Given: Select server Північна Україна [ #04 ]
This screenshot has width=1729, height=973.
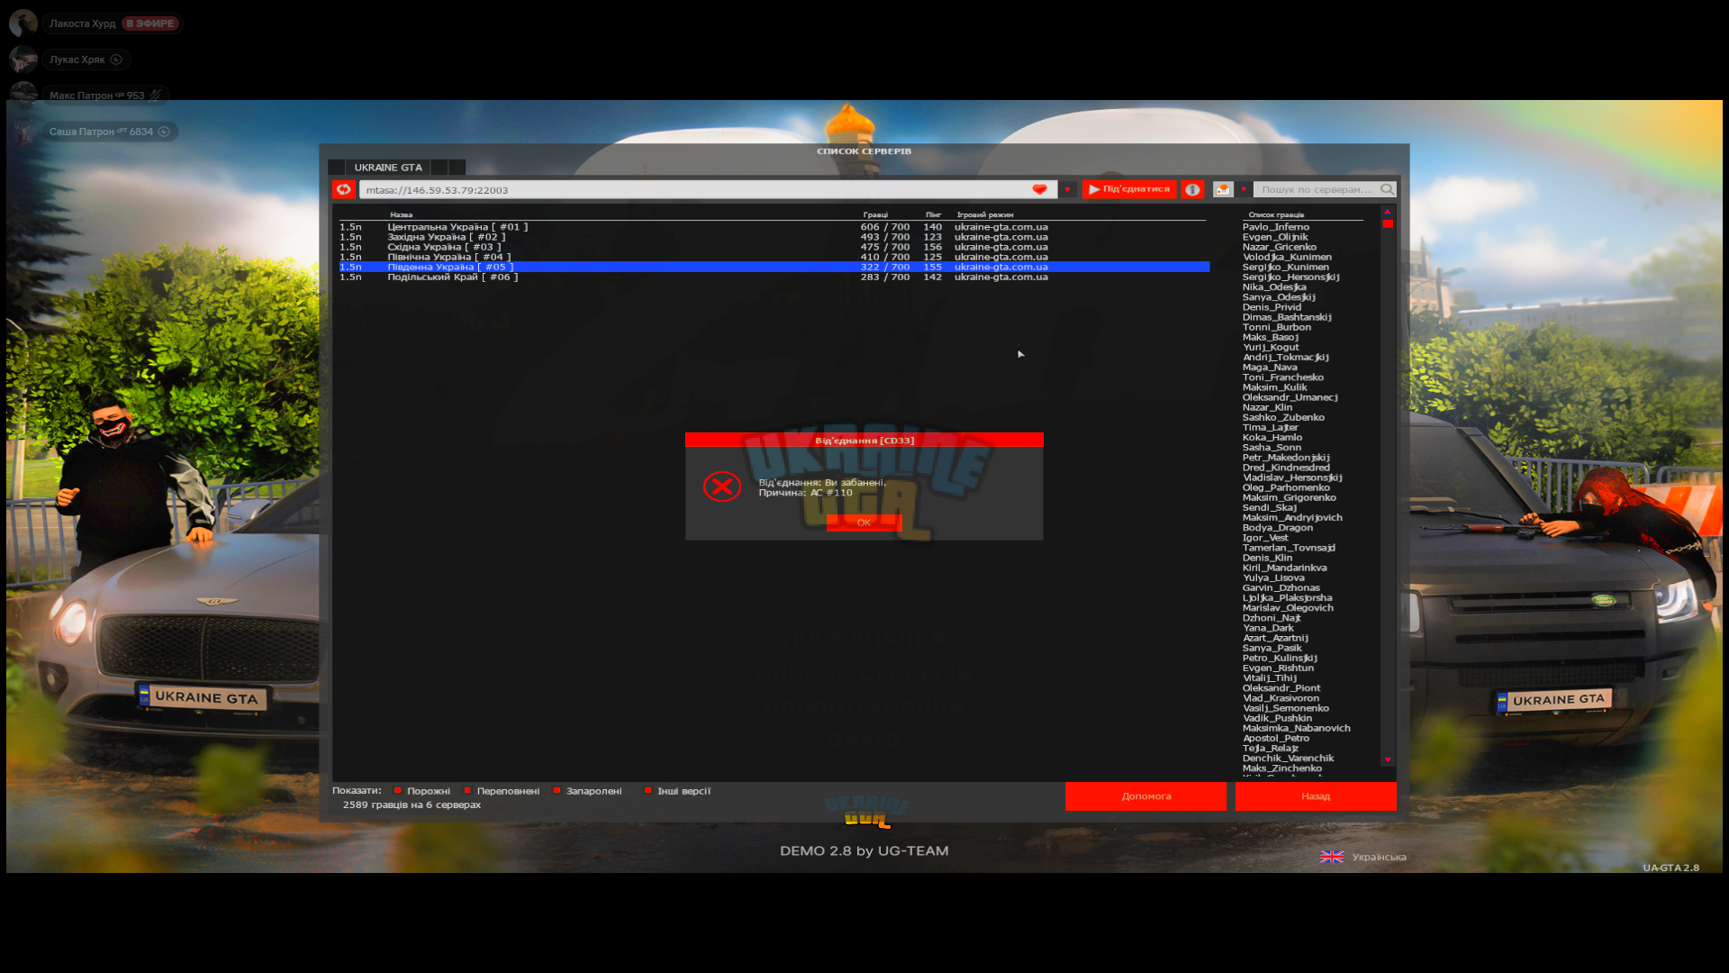Looking at the screenshot, I should 774,257.
